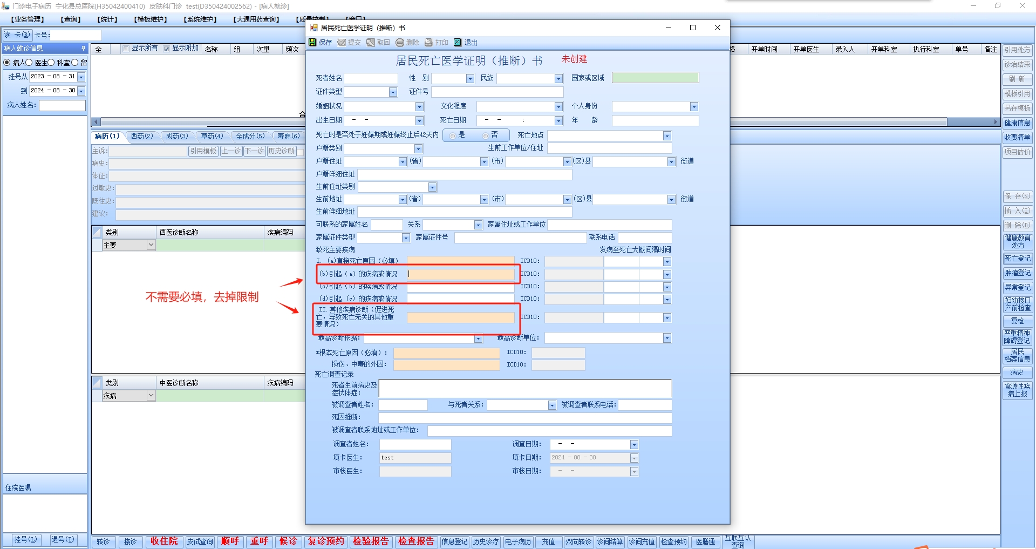
Task: Click the death certificate dialog title icon
Action: pyautogui.click(x=314, y=28)
